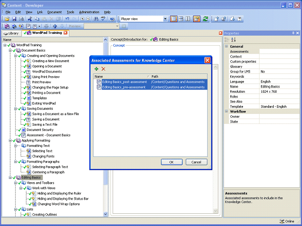This screenshot has width=302, height=226.
Task: Click the pin icon on Properties panel
Action: pyautogui.click(x=293, y=33)
